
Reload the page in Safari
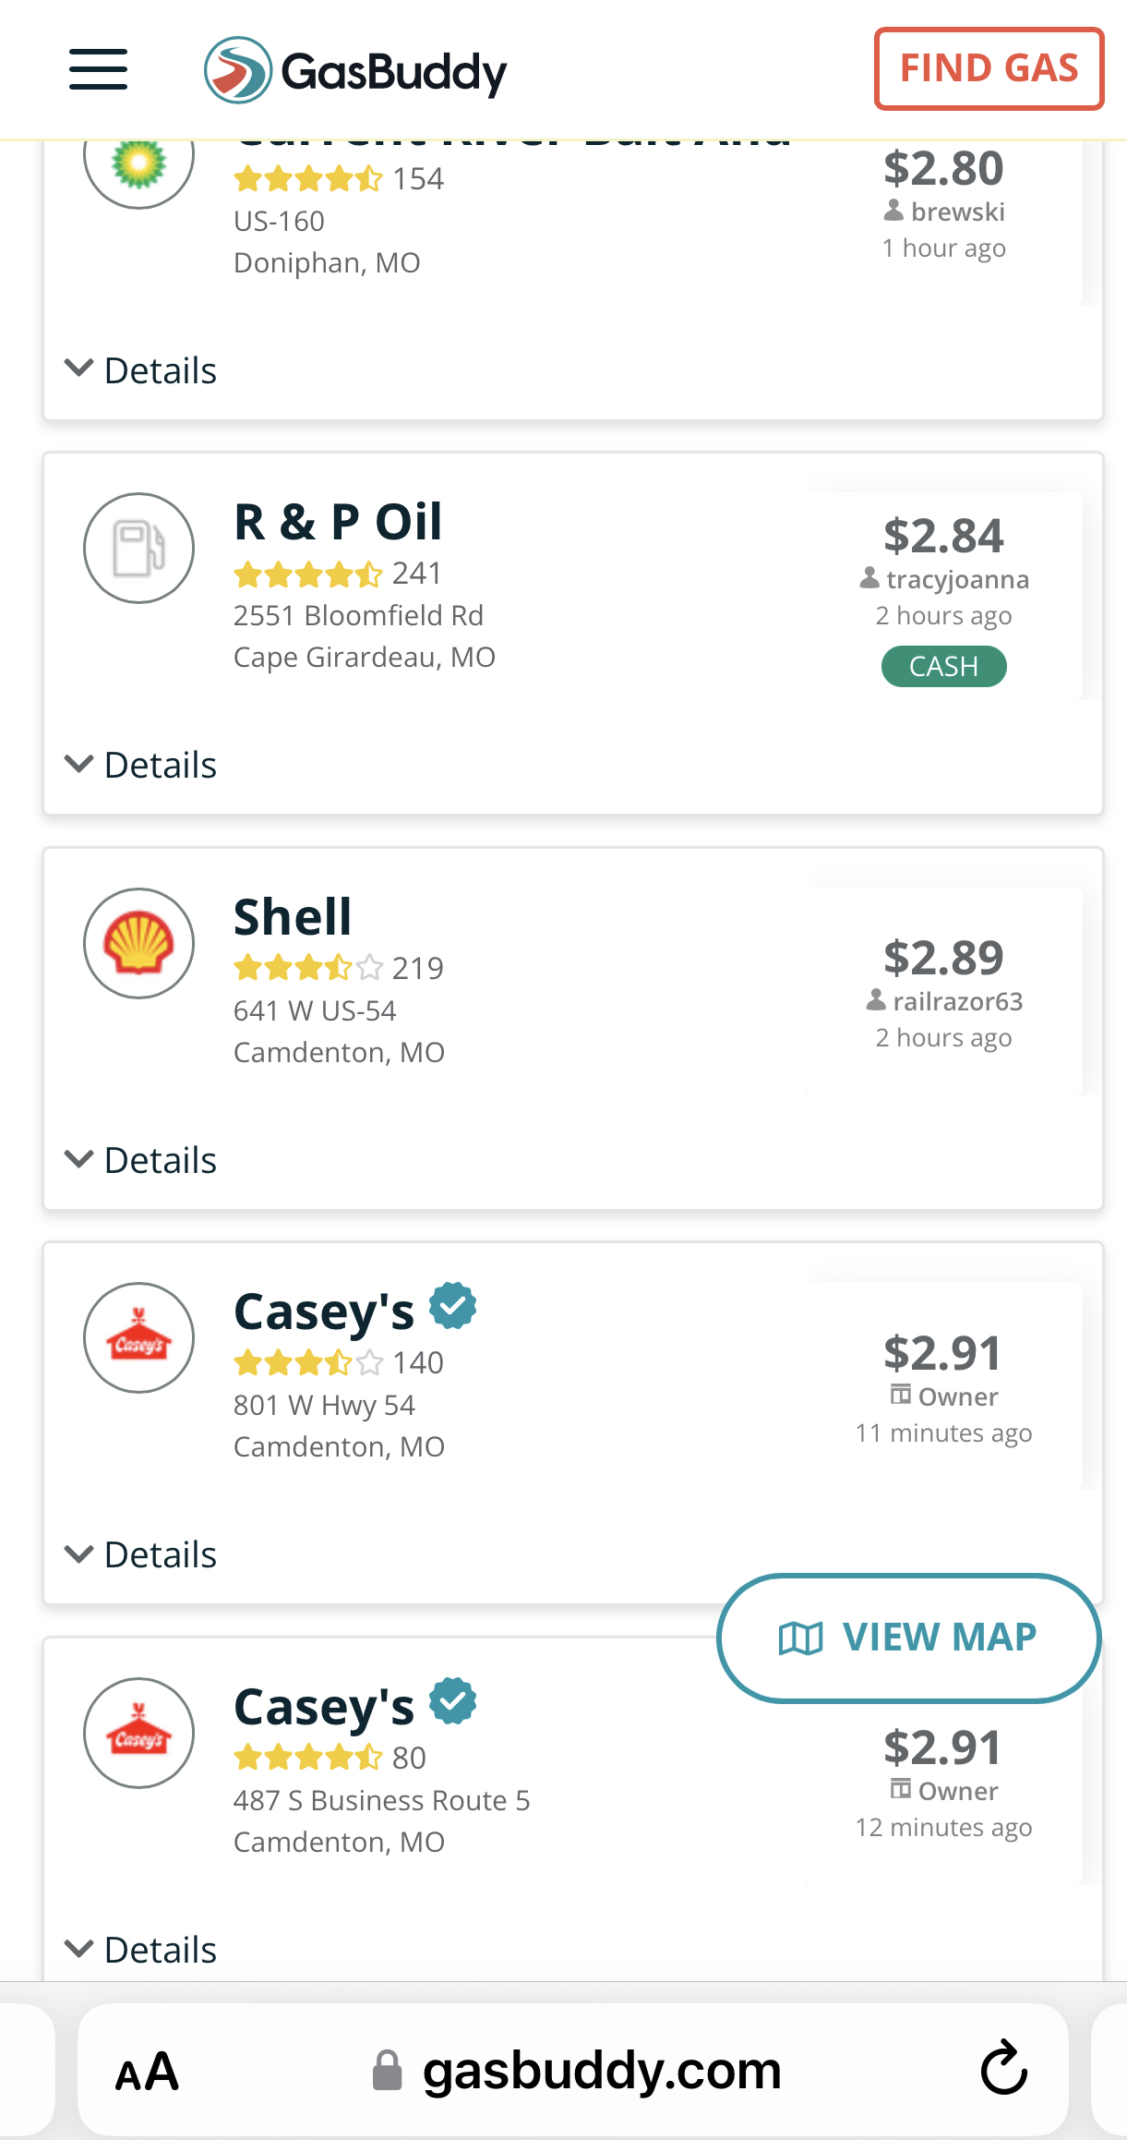1003,2069
